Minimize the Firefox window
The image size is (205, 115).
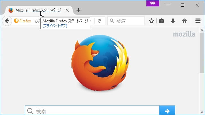[x=168, y=5]
